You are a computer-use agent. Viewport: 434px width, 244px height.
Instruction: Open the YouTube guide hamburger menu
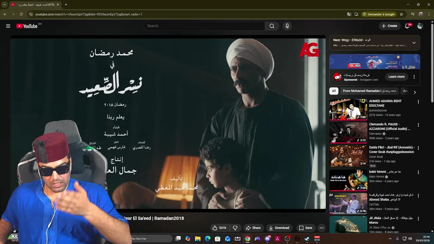tap(8, 26)
